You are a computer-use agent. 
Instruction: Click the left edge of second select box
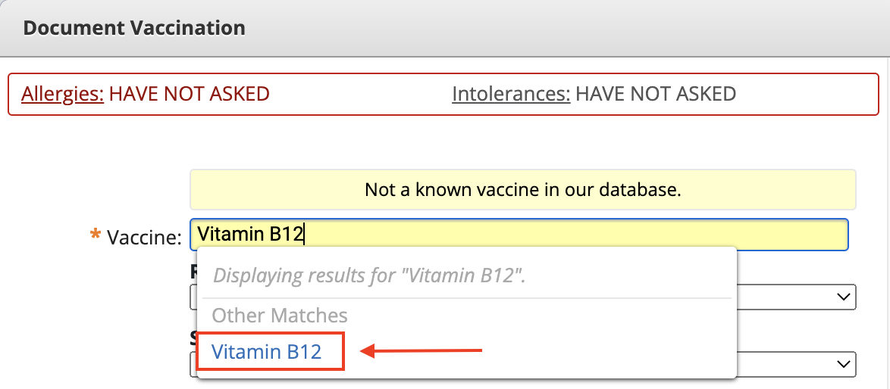[x=193, y=365]
